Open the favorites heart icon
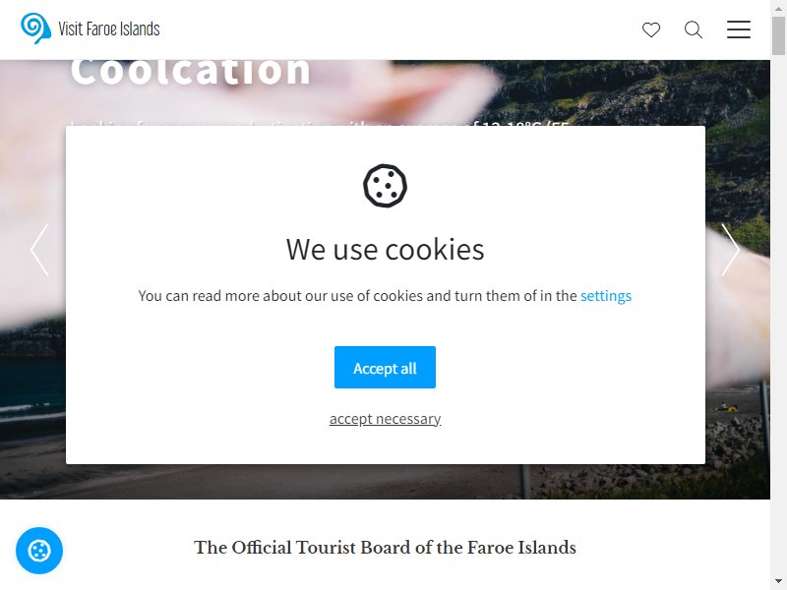This screenshot has height=590, width=787. click(651, 29)
